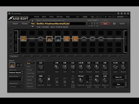Image resolution: width=139 pixels, height=104 pixels.
Task: Click the Bypass Mode down arrow
Action: click(x=126, y=86)
